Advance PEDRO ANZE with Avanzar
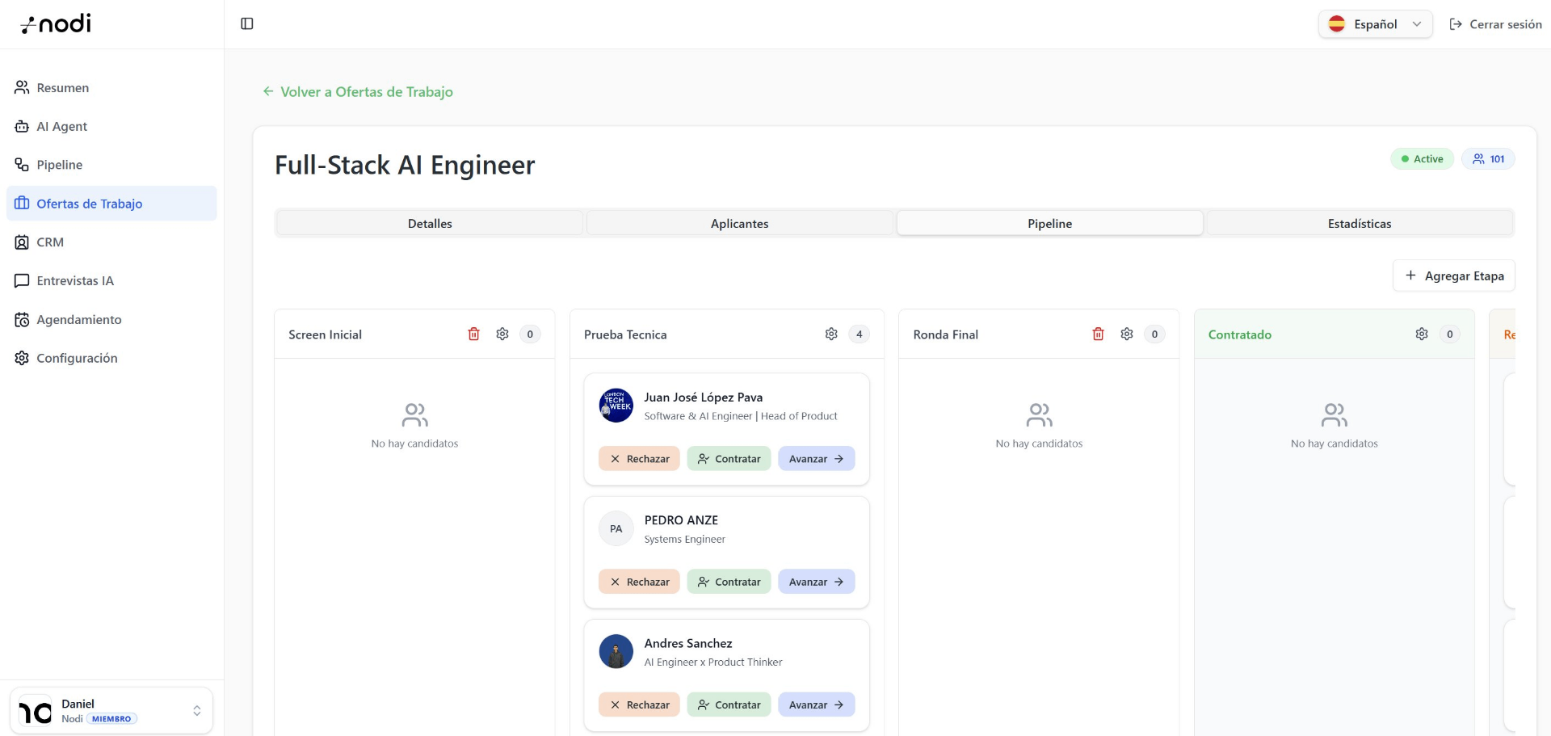The width and height of the screenshot is (1551, 736). (816, 582)
